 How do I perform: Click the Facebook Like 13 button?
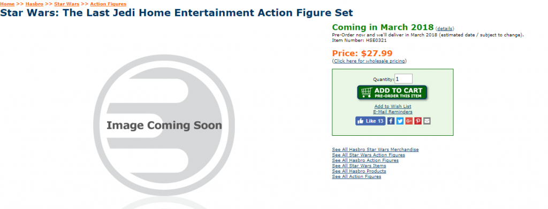(x=370, y=121)
